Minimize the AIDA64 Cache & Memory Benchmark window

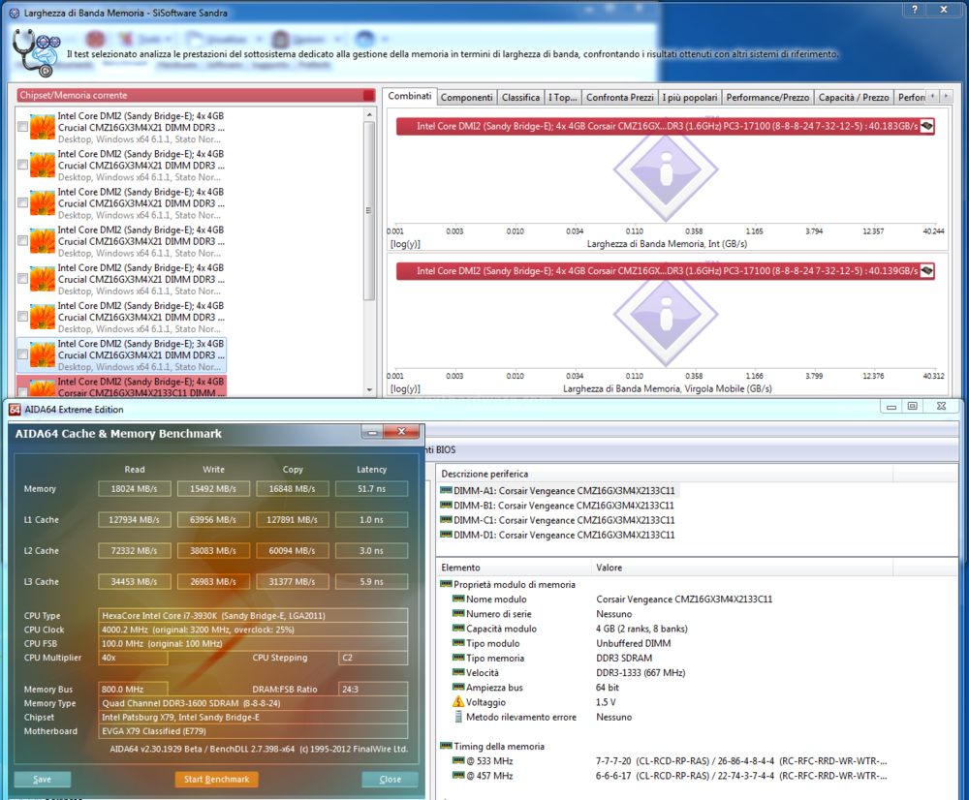[x=373, y=432]
